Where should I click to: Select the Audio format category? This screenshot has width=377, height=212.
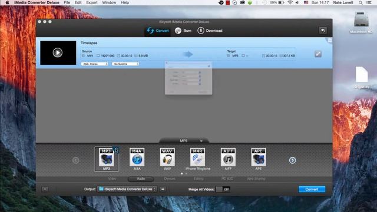pos(141,178)
